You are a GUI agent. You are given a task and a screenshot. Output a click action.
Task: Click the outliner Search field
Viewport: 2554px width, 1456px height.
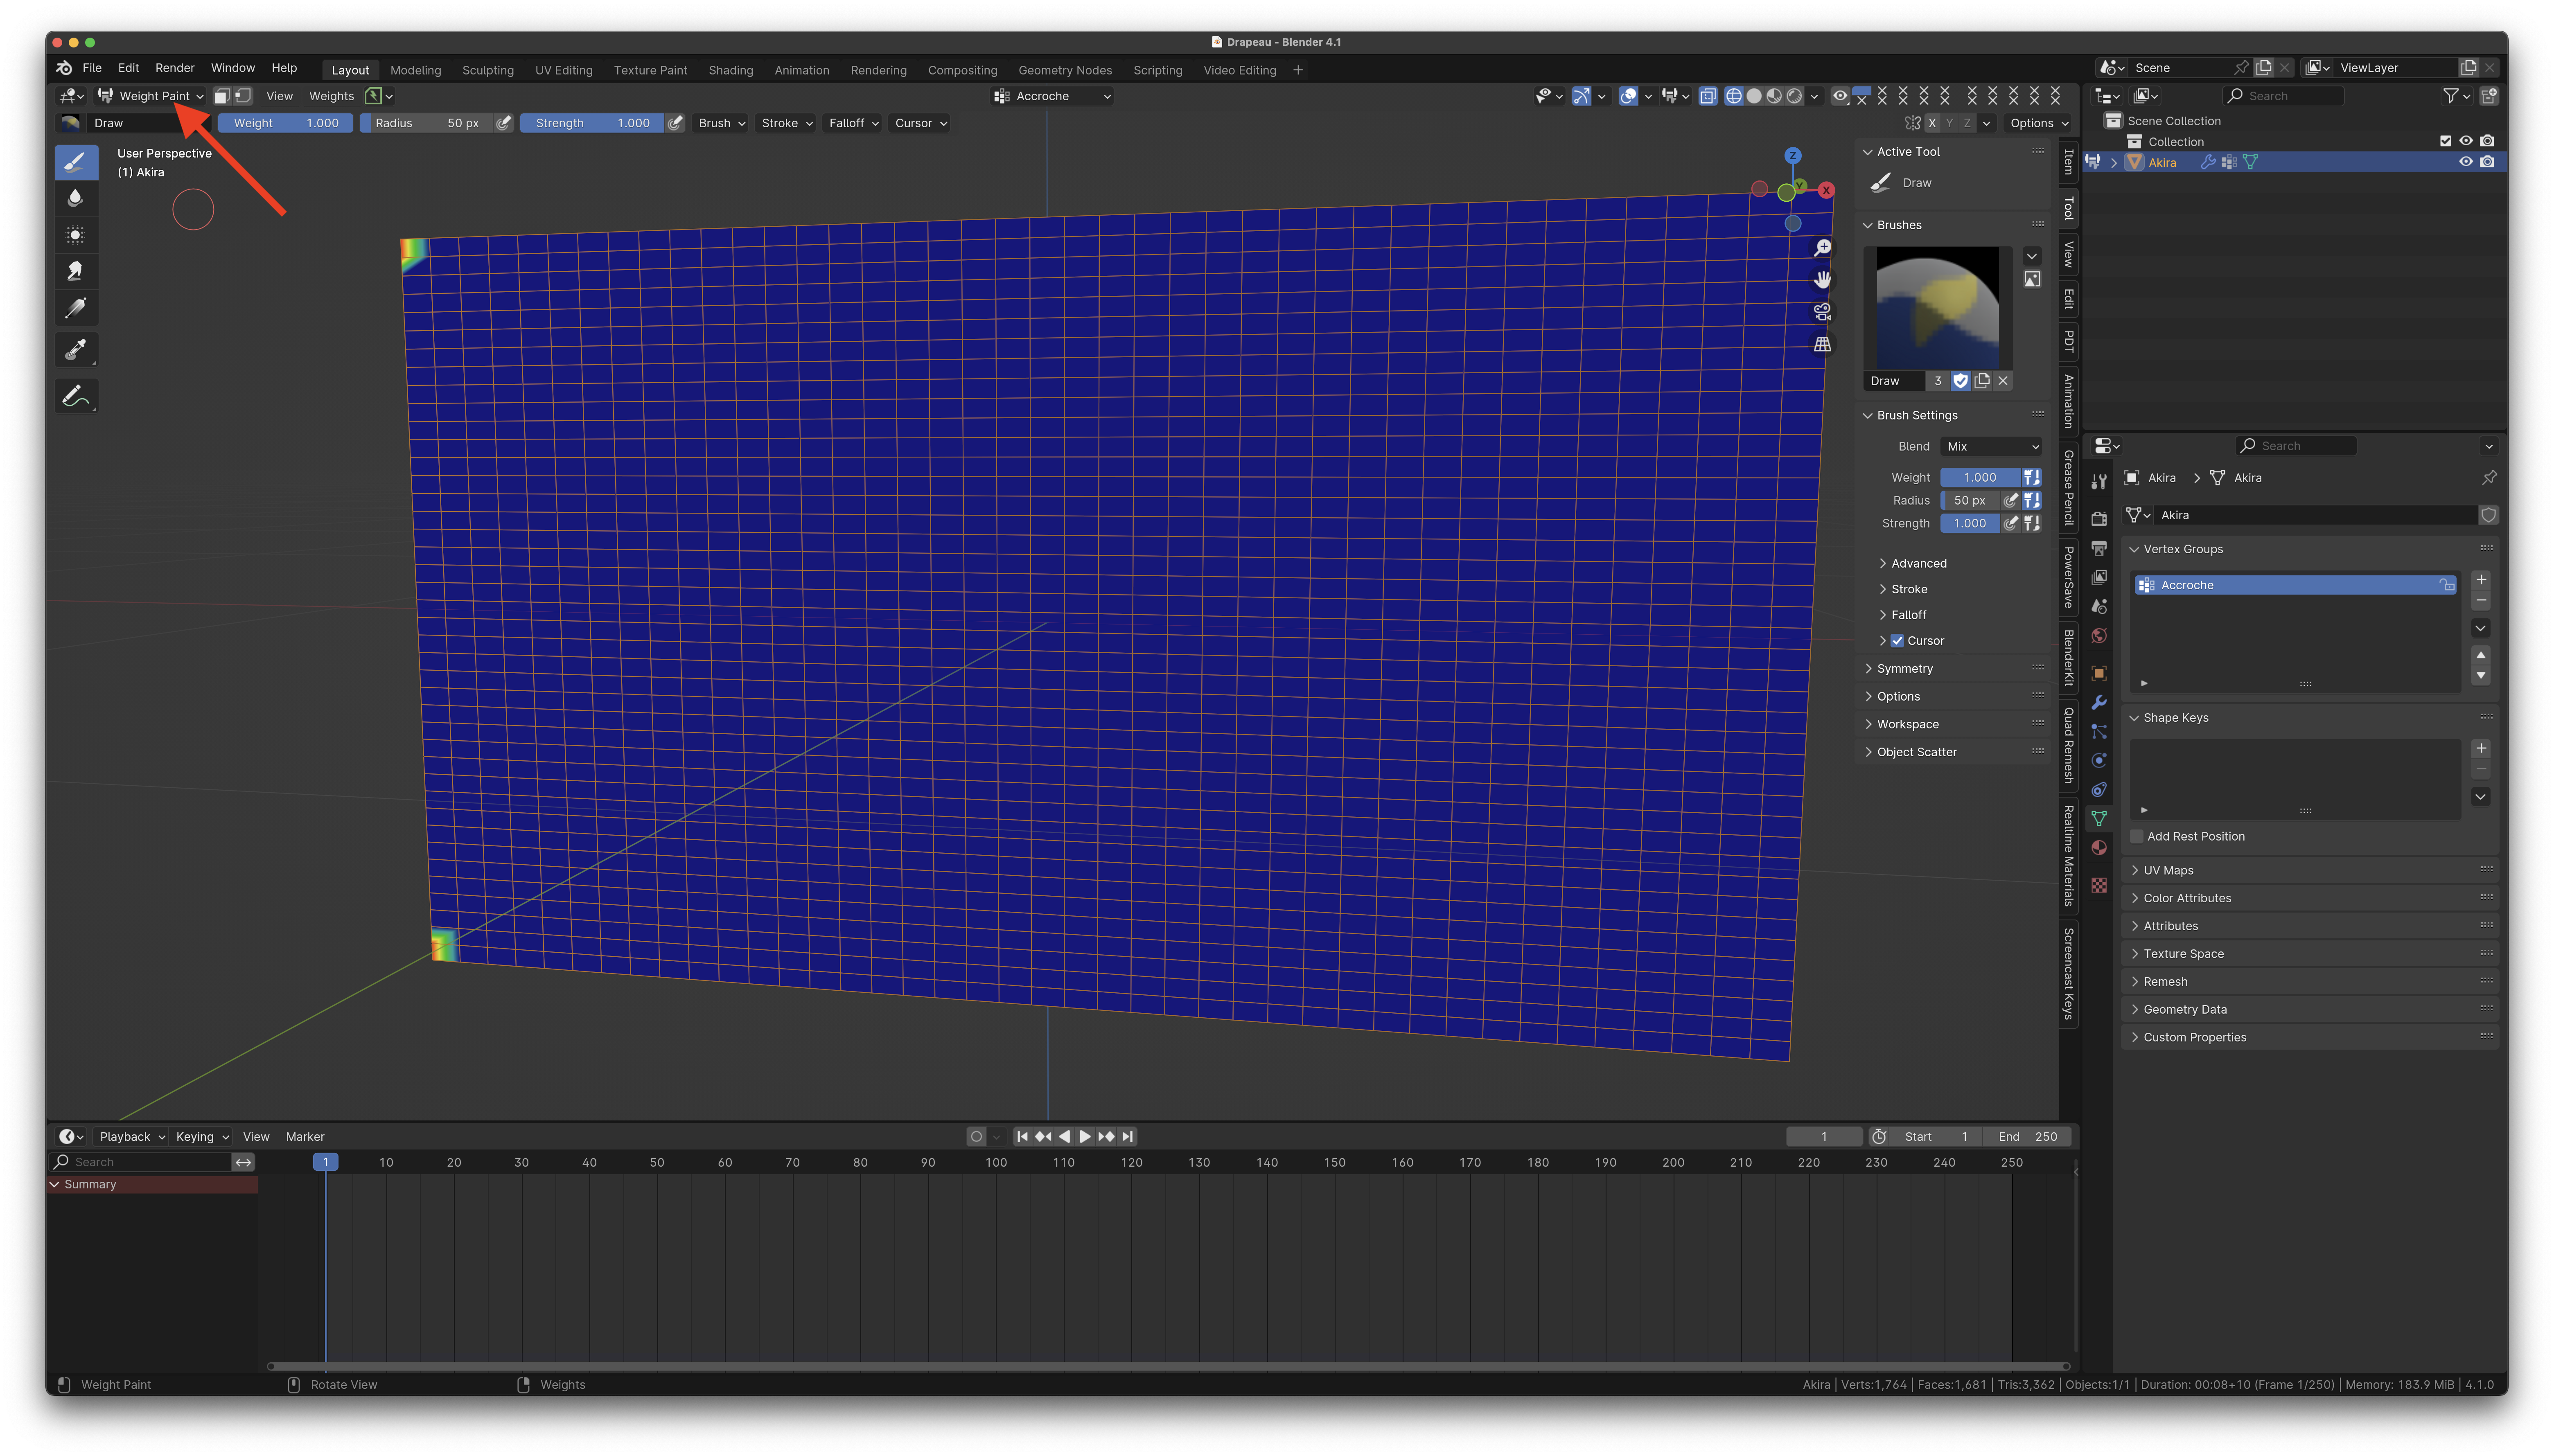click(x=2283, y=96)
